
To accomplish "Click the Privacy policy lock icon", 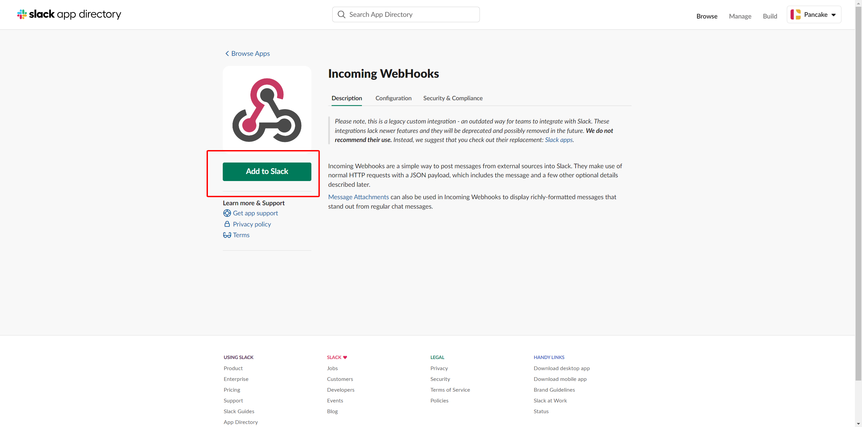I will click(227, 224).
